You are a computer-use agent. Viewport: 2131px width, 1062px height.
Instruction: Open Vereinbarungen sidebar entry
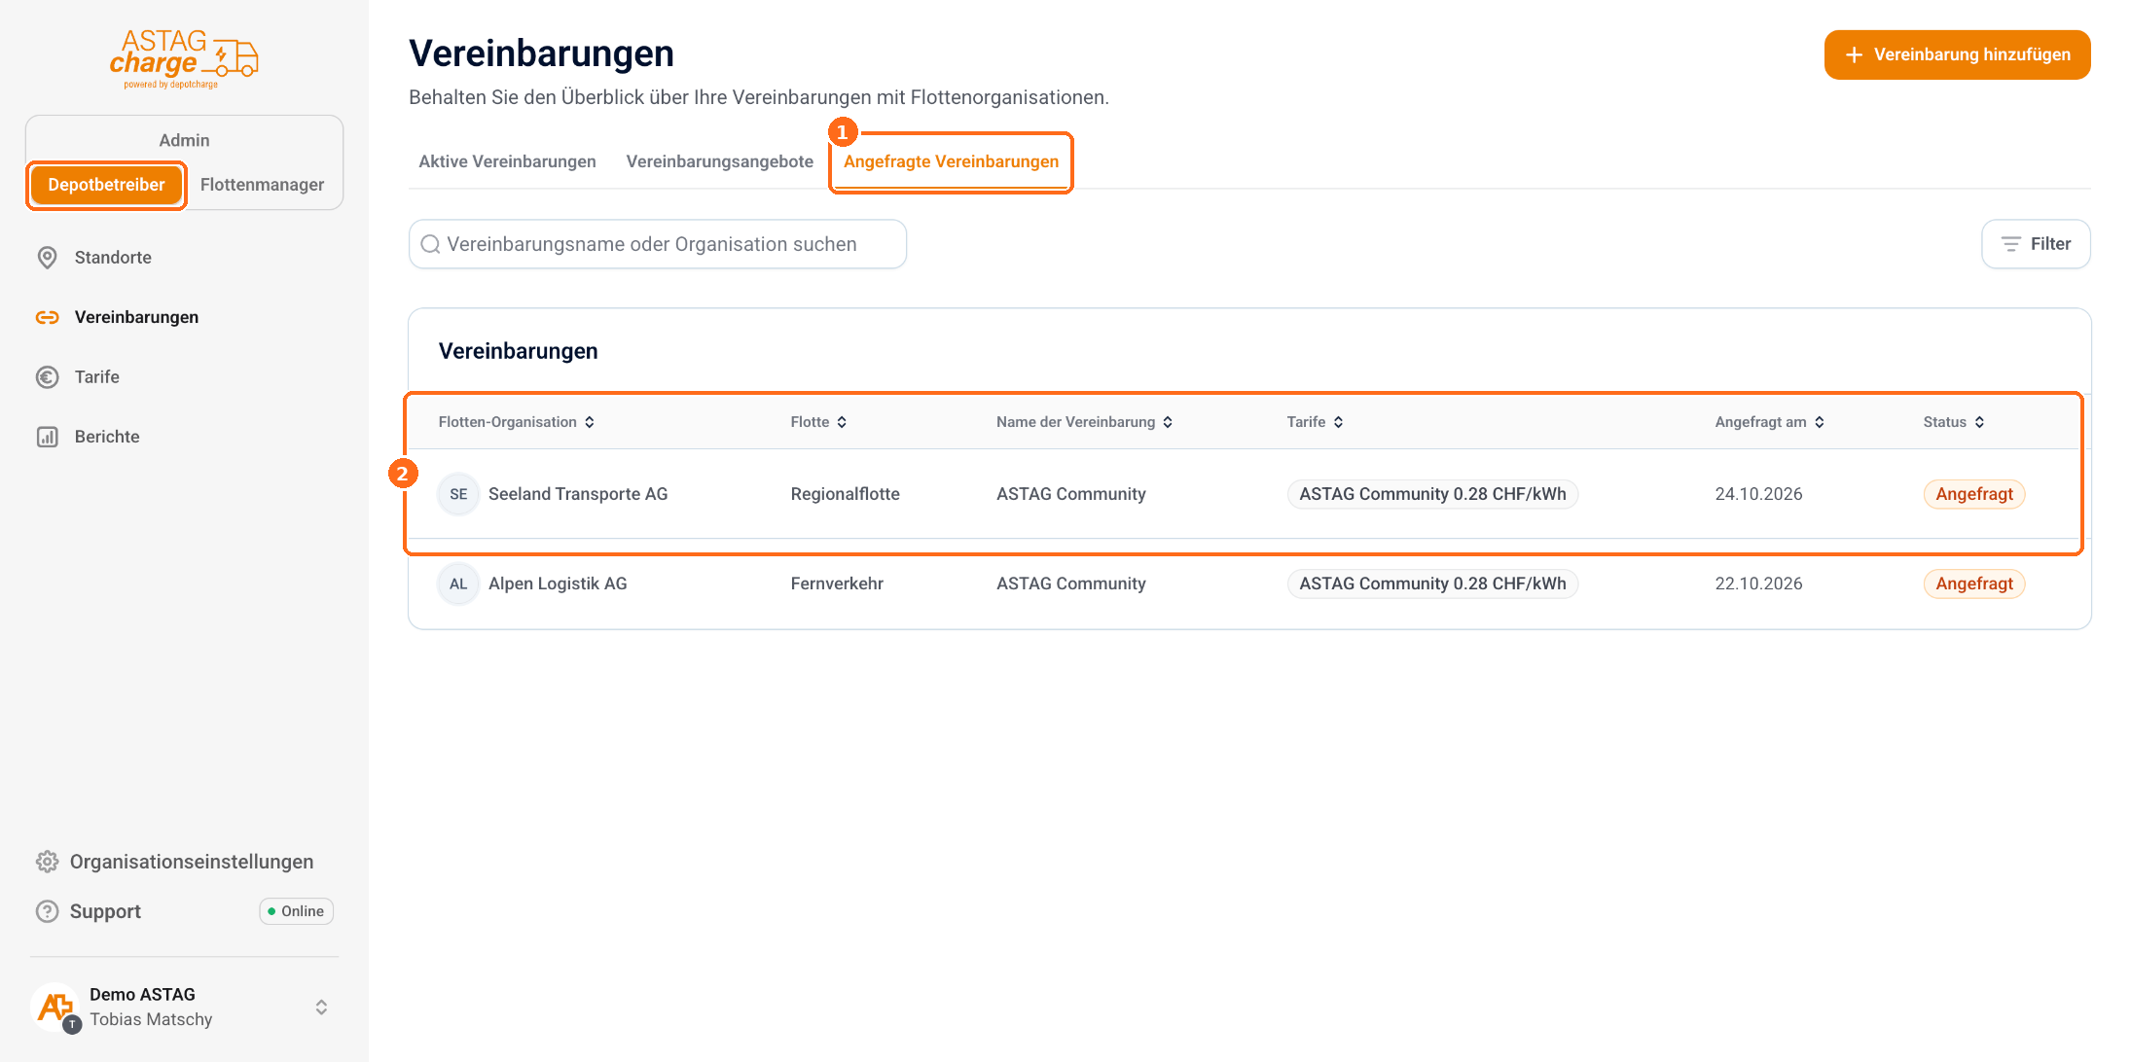point(136,317)
